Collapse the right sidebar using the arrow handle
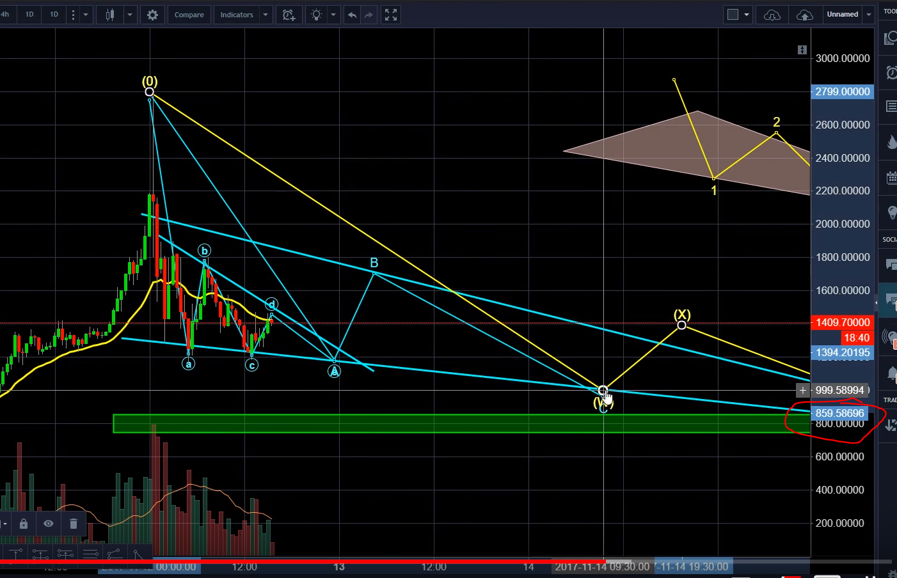897x578 pixels. point(876,302)
